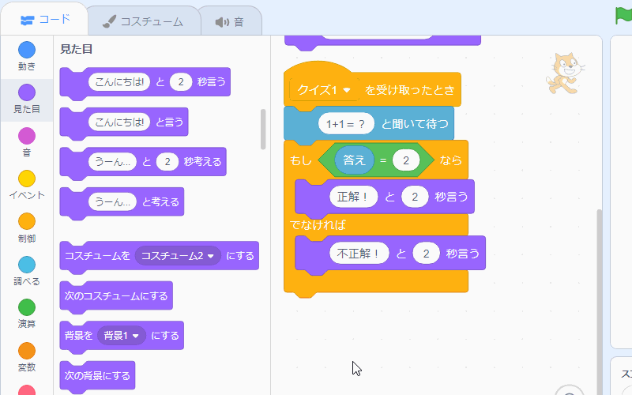Click the こんにちは! field in 秒言う block
This screenshot has width=632, height=395.
(x=119, y=82)
